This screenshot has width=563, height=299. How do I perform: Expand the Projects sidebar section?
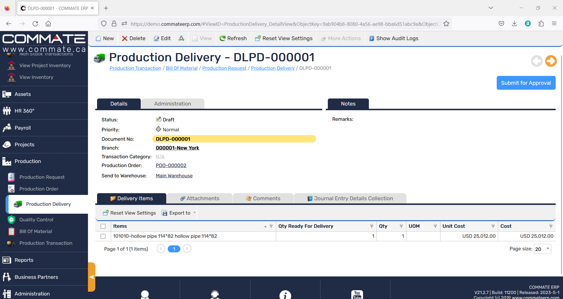point(24,145)
